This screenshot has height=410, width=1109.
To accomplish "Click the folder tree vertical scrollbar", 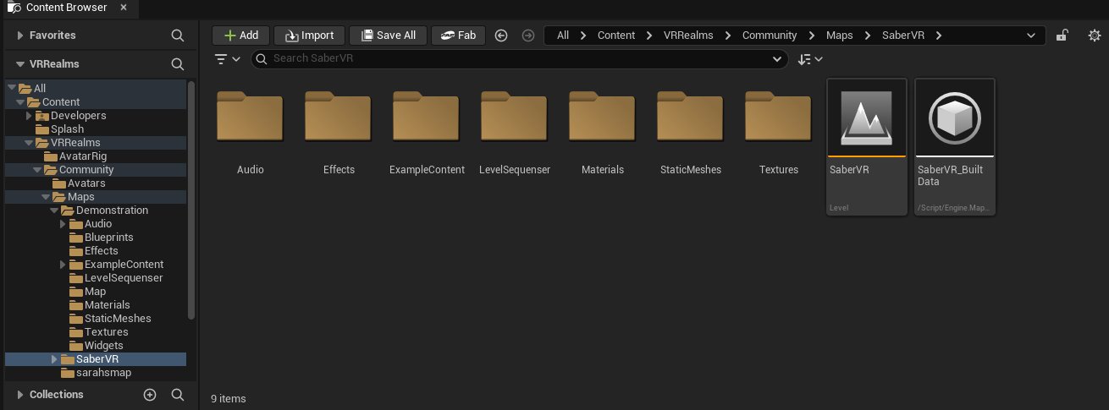I will 191,200.
